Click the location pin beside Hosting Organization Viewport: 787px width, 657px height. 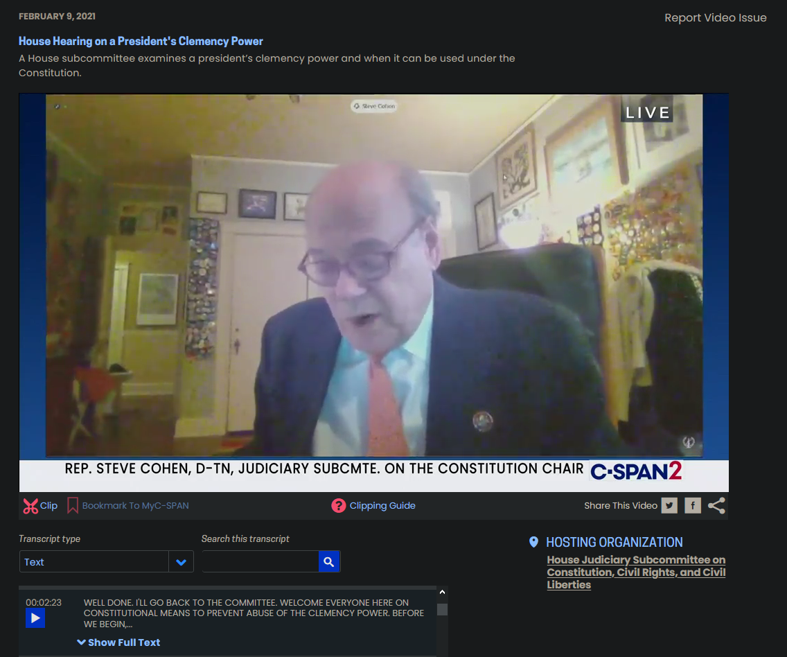[533, 542]
